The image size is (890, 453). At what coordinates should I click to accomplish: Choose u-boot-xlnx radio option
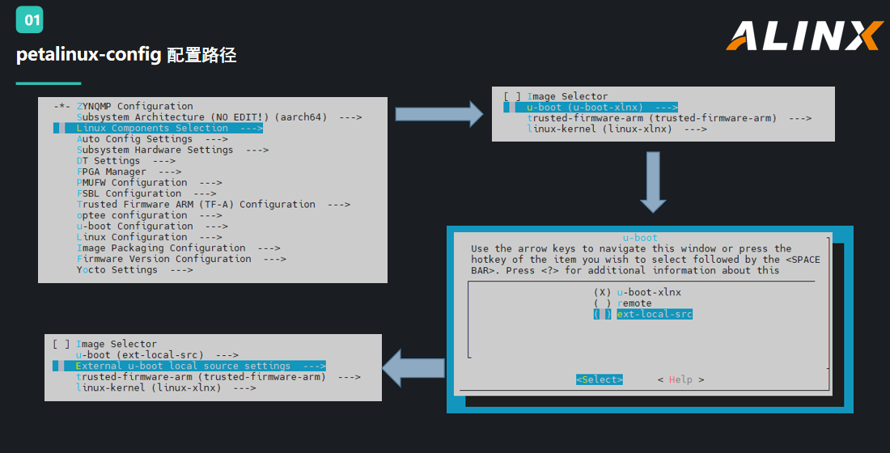click(x=638, y=292)
